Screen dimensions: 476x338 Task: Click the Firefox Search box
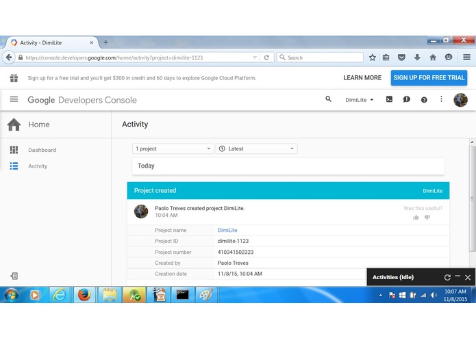(x=320, y=57)
